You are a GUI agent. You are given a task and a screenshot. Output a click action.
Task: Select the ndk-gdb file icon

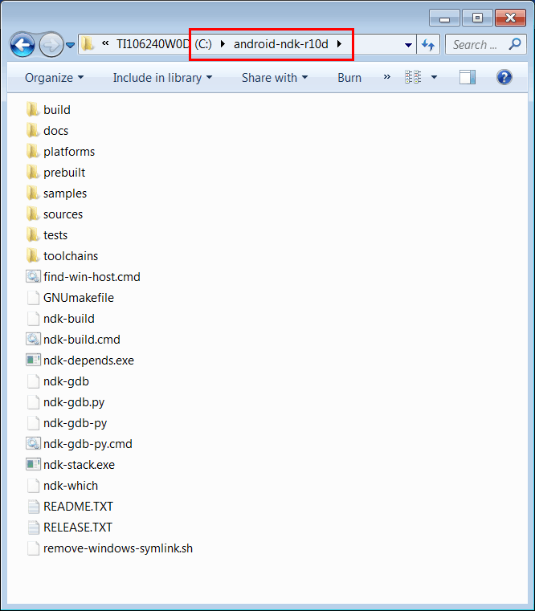(33, 381)
